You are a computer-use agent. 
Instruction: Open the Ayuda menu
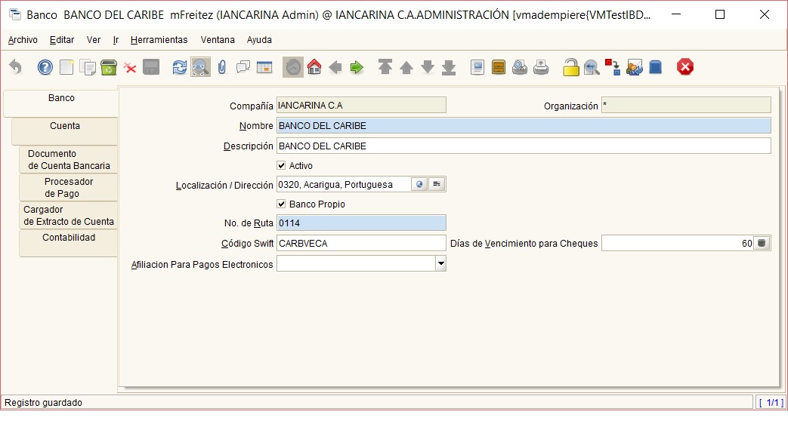[x=259, y=40]
